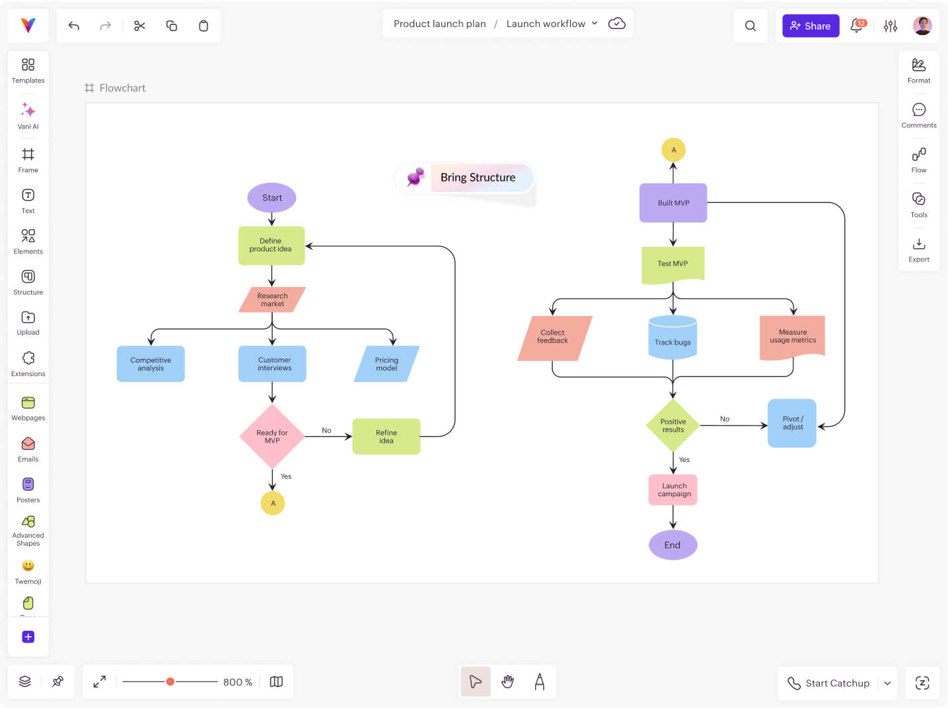948x708 pixels.
Task: Click the Share button
Action: coord(811,26)
